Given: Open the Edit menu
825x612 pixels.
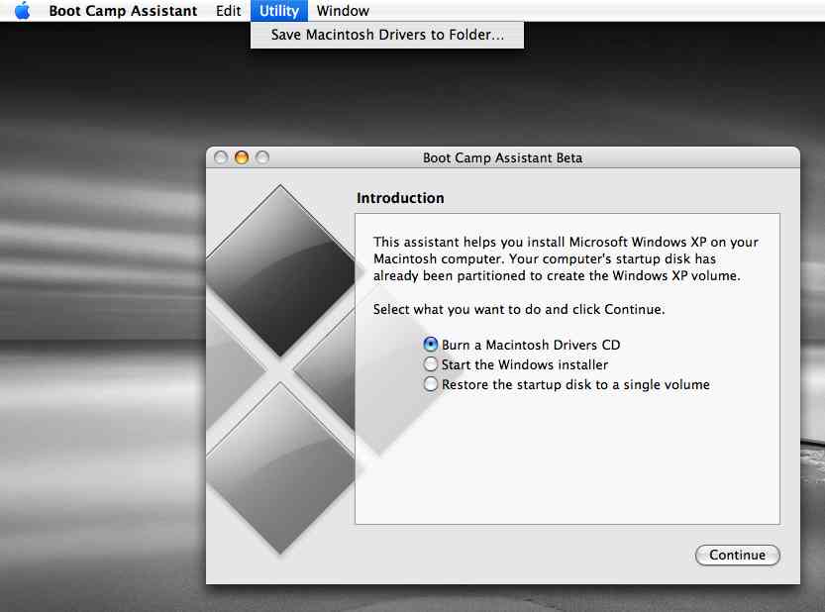Looking at the screenshot, I should tap(229, 11).
